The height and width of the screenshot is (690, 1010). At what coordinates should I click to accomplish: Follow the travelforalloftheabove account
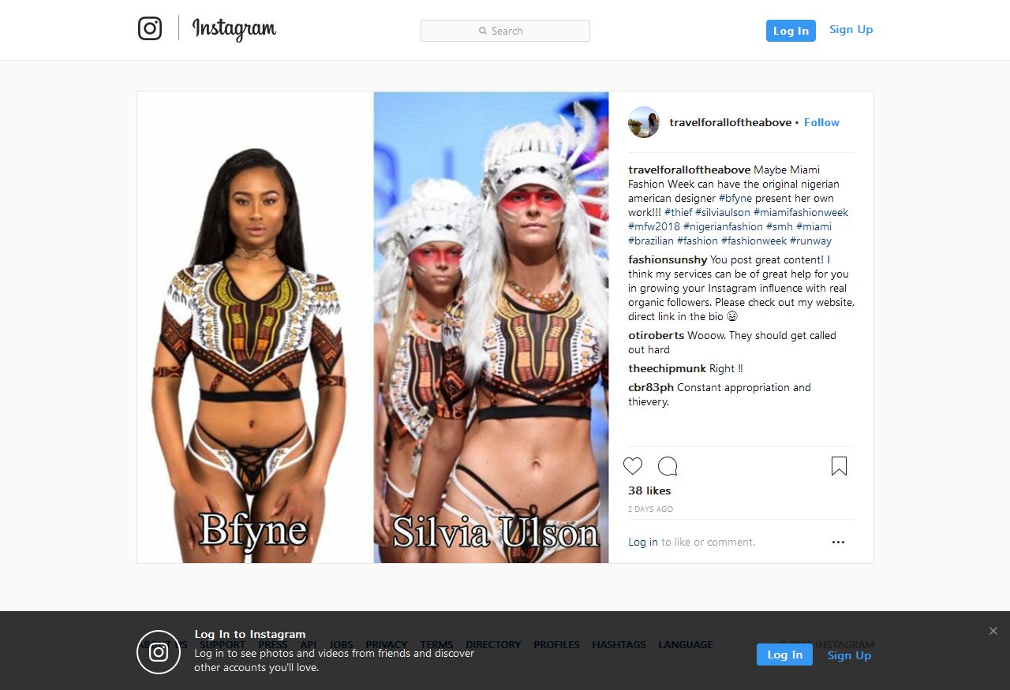tap(821, 122)
